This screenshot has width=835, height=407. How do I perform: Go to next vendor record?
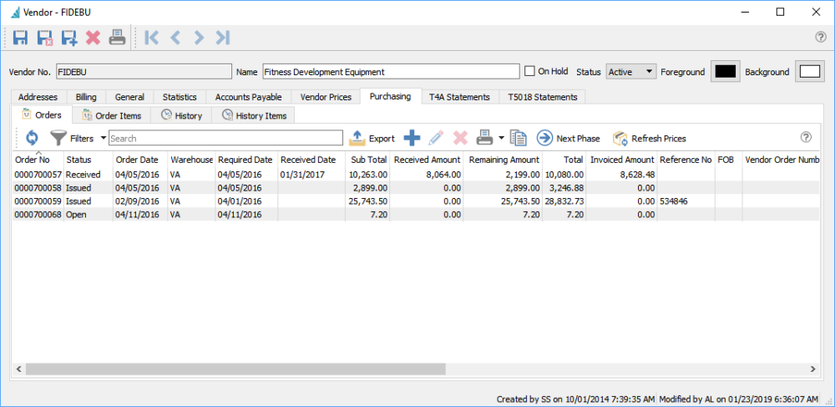tap(200, 38)
